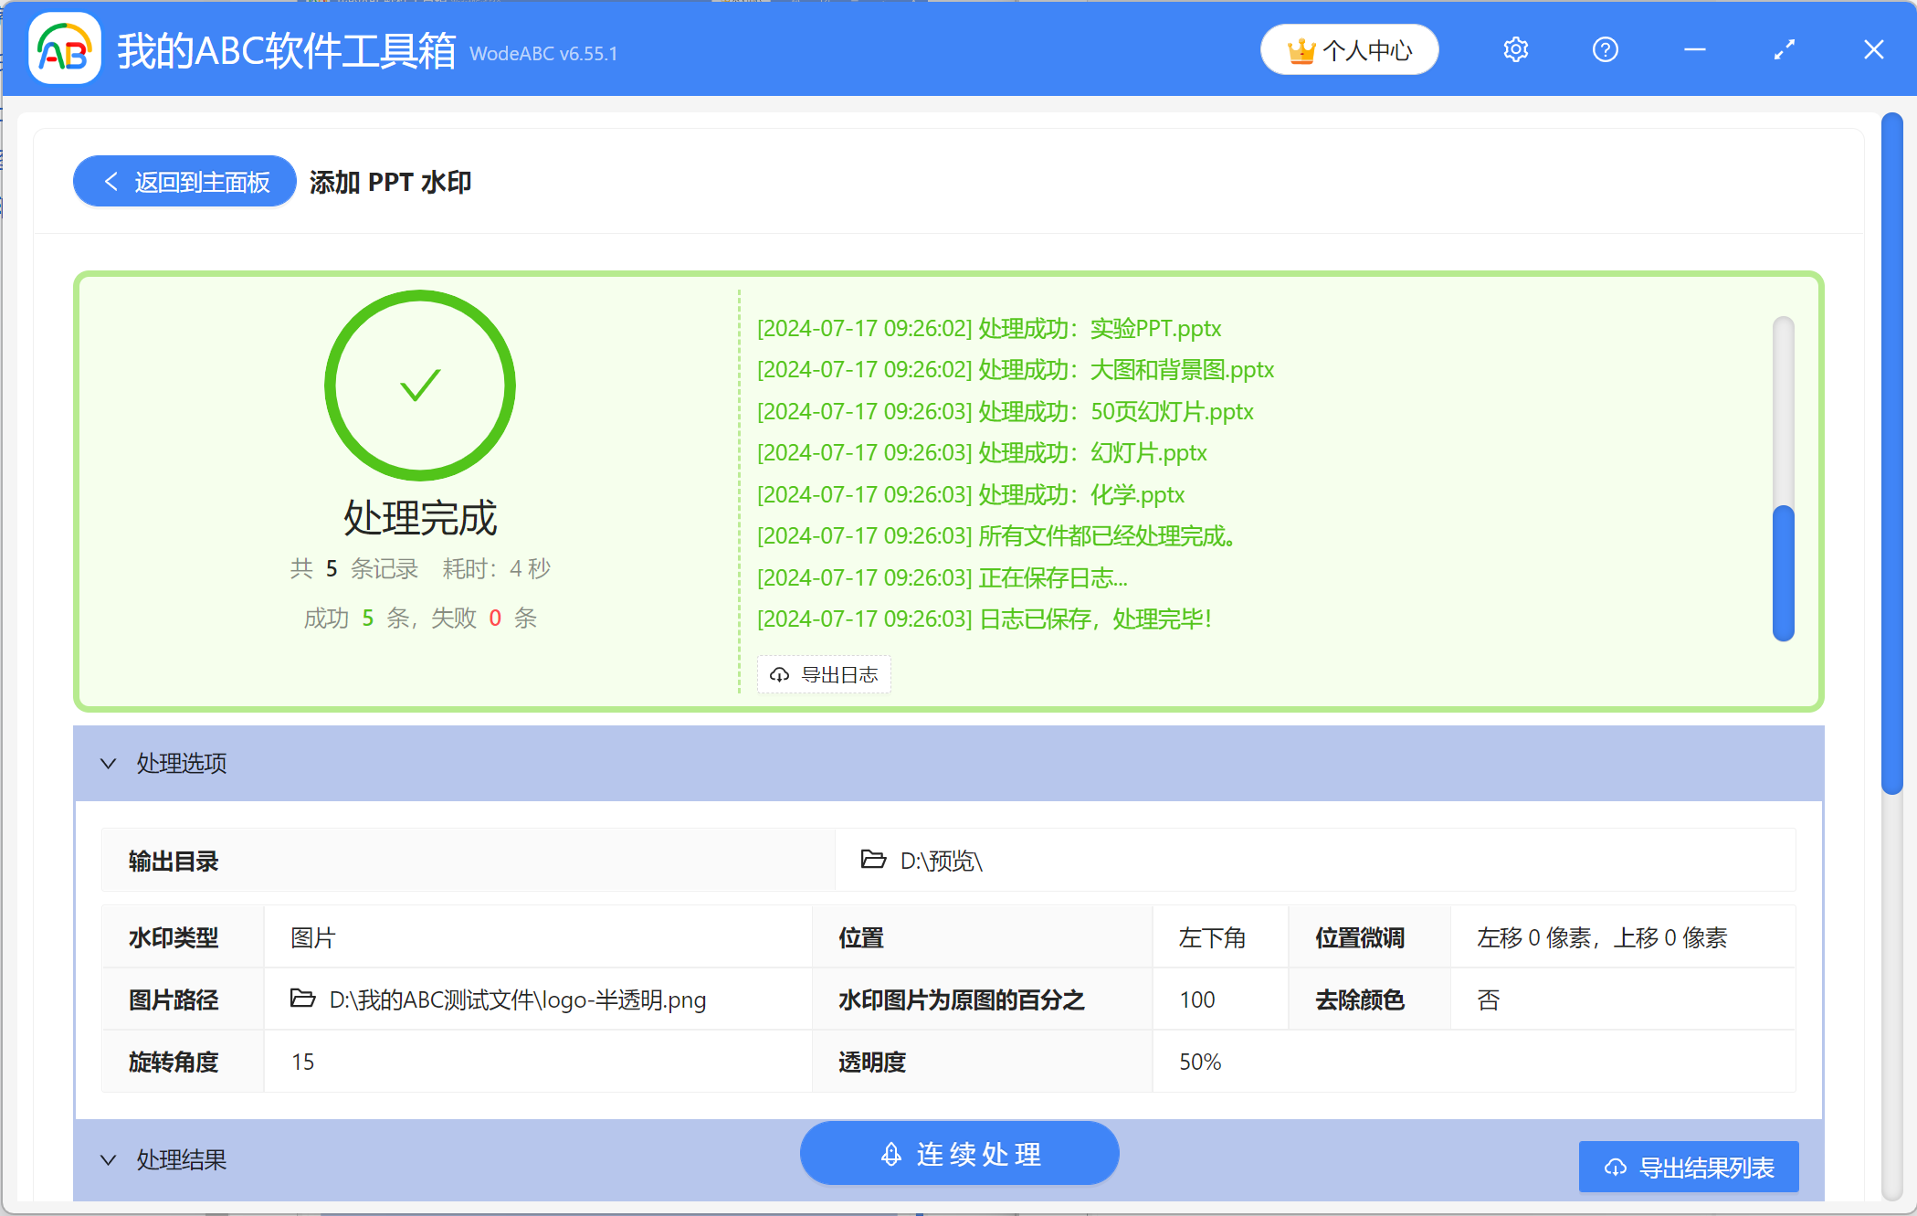Viewport: 1917px width, 1216px height.
Task: Click the green checkmark success circle
Action: (420, 386)
